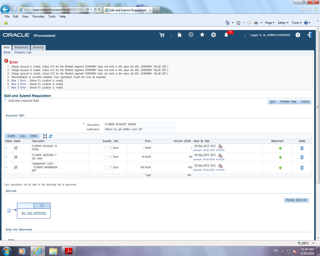
Task: Click the Submit button
Action: 305,102
